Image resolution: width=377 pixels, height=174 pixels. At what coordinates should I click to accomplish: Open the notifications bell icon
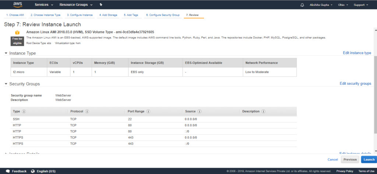(302, 5)
